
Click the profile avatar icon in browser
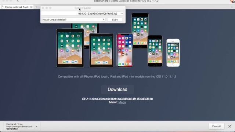[x=232, y=1]
